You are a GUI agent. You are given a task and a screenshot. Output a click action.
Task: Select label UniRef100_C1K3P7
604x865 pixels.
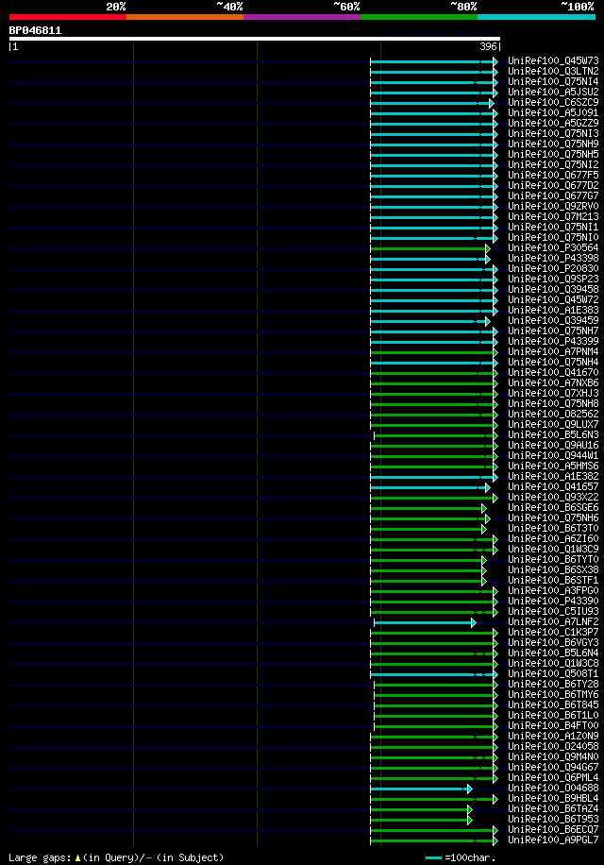(553, 632)
